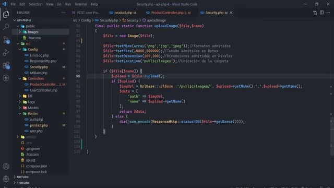Open the Run menu
This screenshot has width=334, height=188.
tap(68, 4)
